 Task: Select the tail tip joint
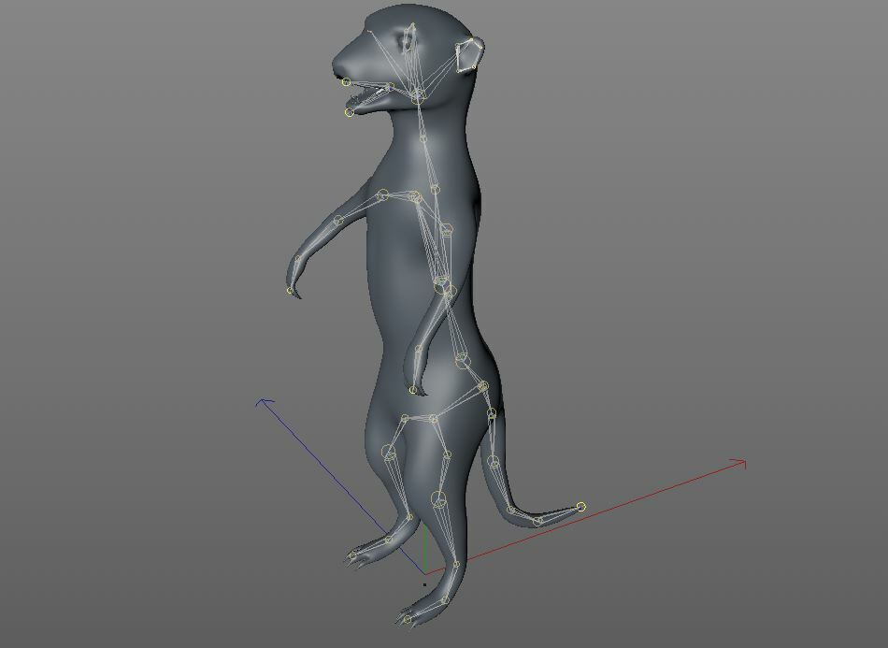click(581, 507)
